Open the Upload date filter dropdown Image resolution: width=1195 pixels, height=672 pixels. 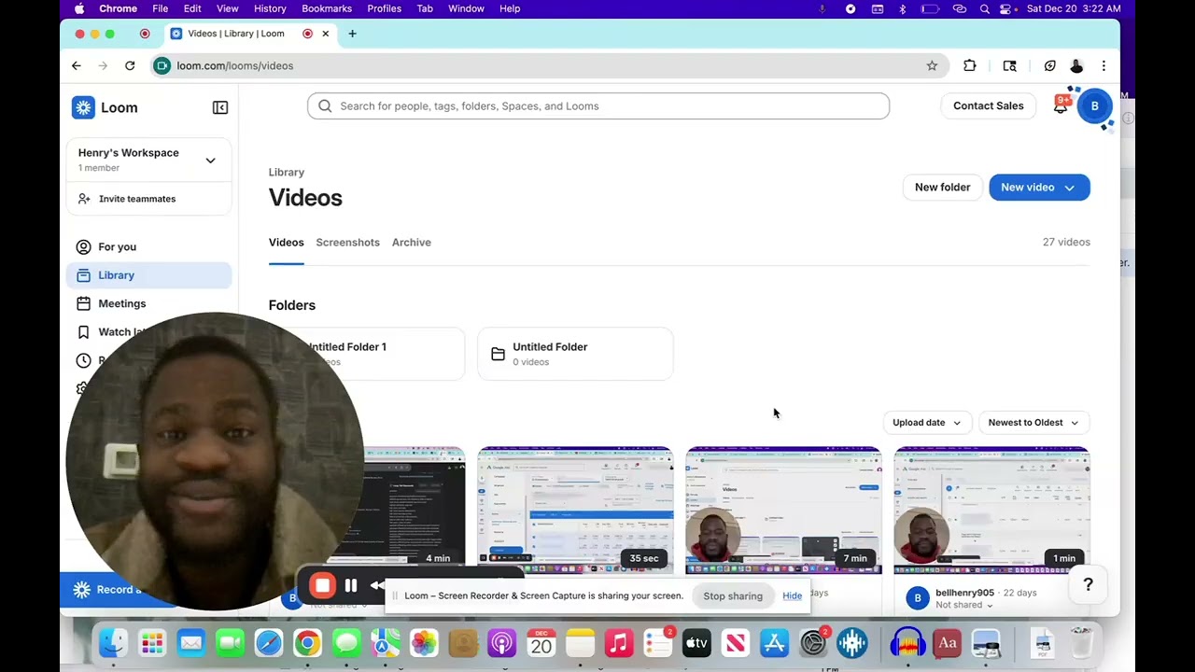point(926,423)
